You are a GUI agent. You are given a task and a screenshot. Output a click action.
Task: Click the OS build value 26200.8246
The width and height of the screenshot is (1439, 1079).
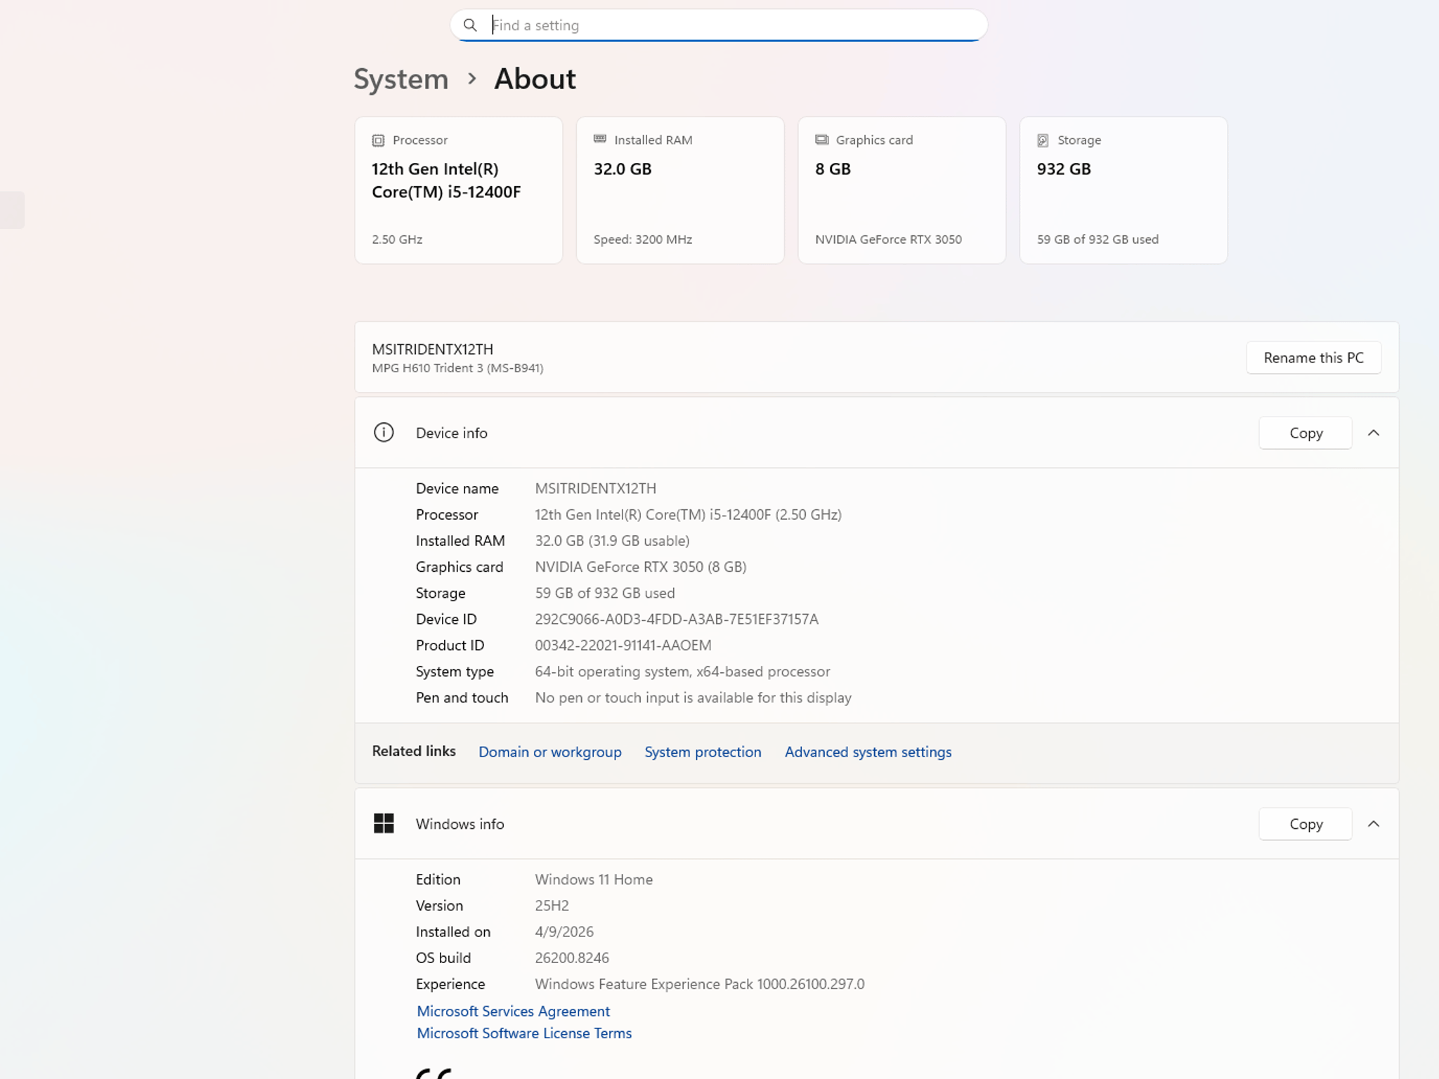572,957
